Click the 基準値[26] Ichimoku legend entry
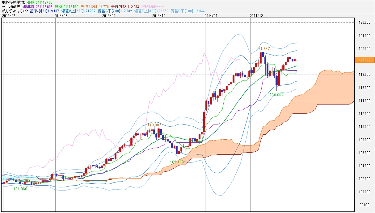 pos(37,6)
